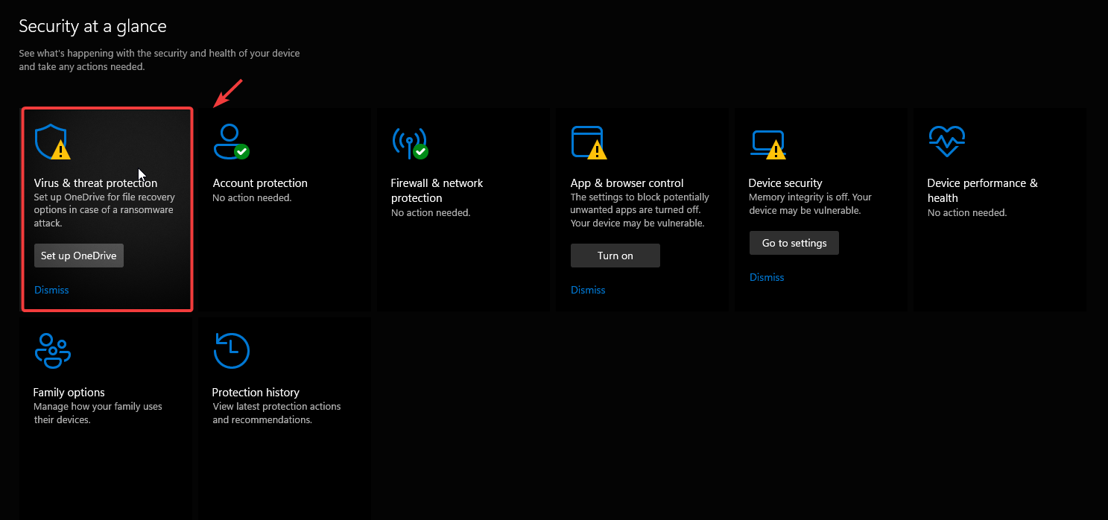Image resolution: width=1108 pixels, height=520 pixels.
Task: Click the Device performance & health heart icon
Action: tap(946, 142)
